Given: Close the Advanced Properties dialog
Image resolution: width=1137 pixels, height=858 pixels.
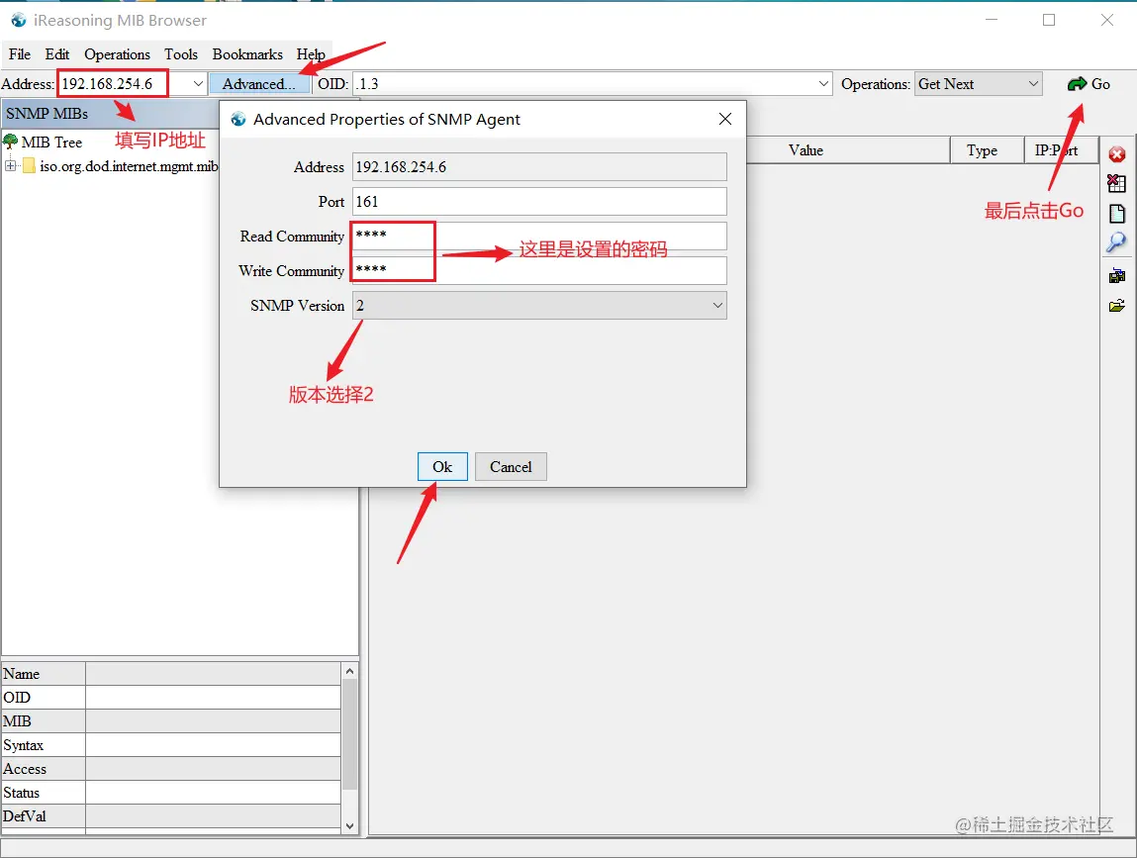Looking at the screenshot, I should click(725, 119).
